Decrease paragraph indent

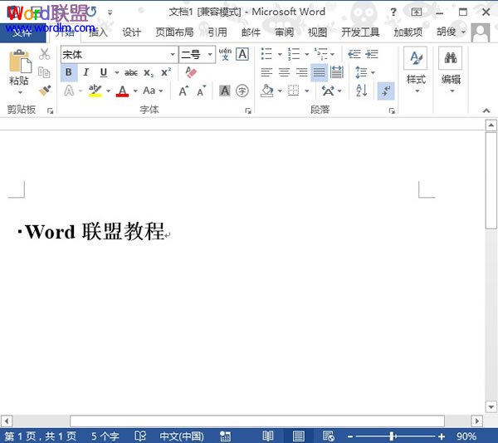354,54
